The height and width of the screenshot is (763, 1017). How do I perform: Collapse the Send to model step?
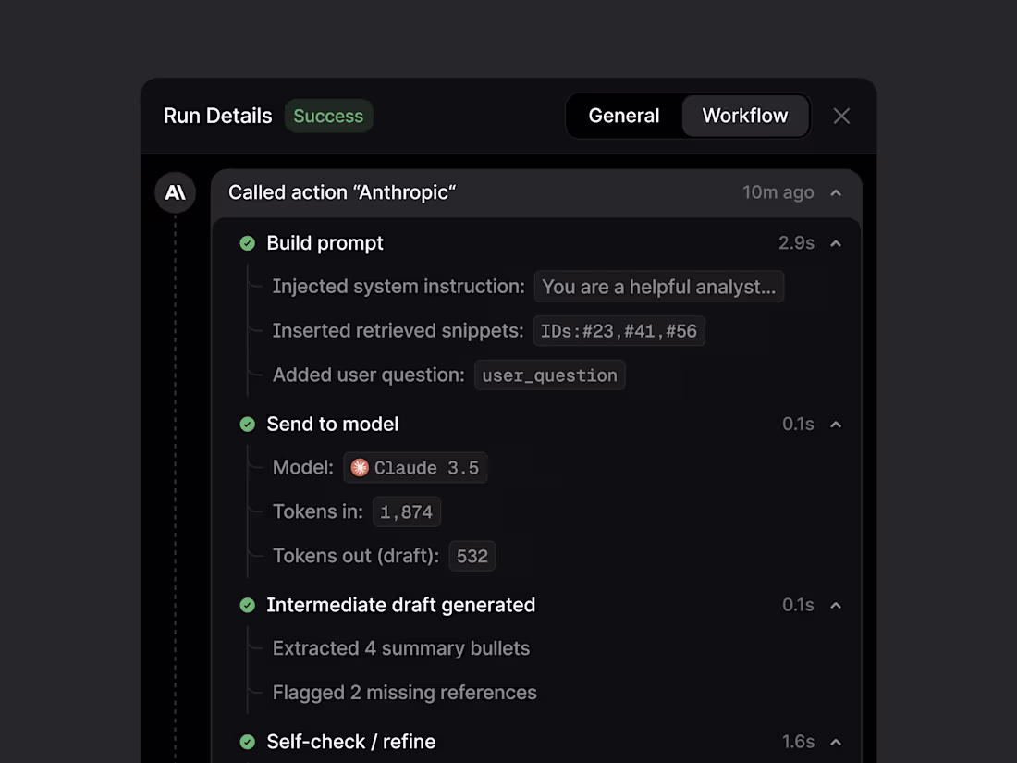[x=836, y=425]
